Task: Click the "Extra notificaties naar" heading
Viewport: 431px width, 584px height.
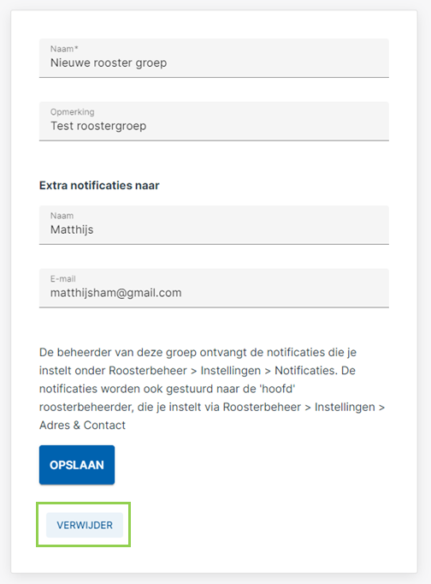Action: pos(99,185)
